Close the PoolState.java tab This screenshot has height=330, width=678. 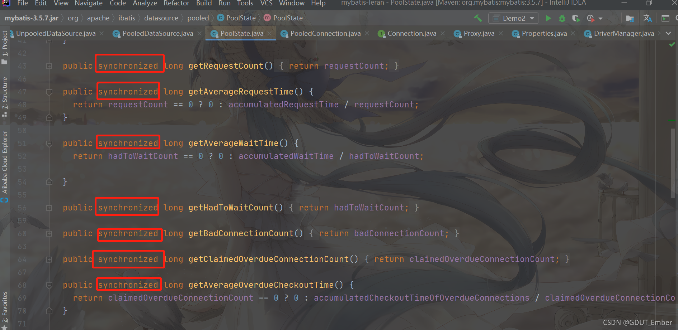(x=269, y=33)
